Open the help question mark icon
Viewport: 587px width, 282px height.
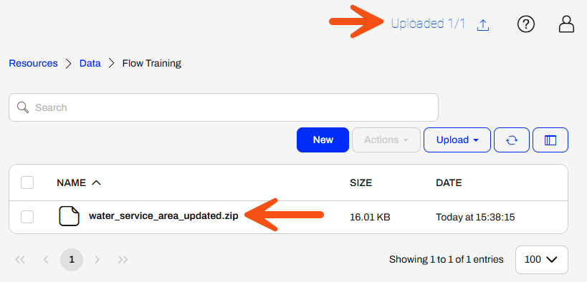click(x=526, y=24)
